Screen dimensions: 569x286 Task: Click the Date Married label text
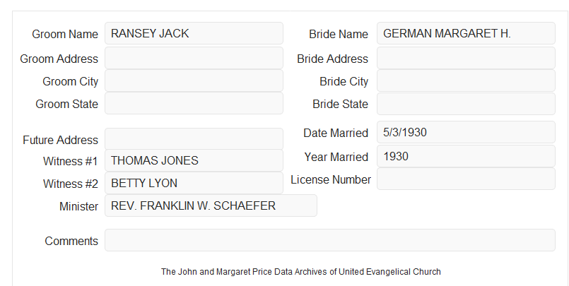coord(336,133)
